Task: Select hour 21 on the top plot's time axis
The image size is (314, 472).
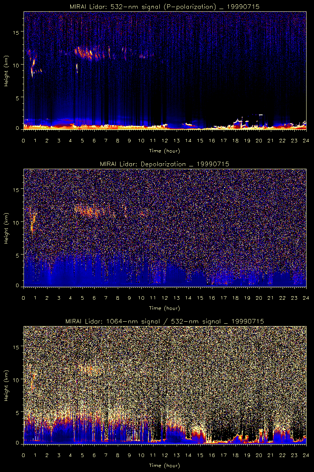Action: [271, 140]
